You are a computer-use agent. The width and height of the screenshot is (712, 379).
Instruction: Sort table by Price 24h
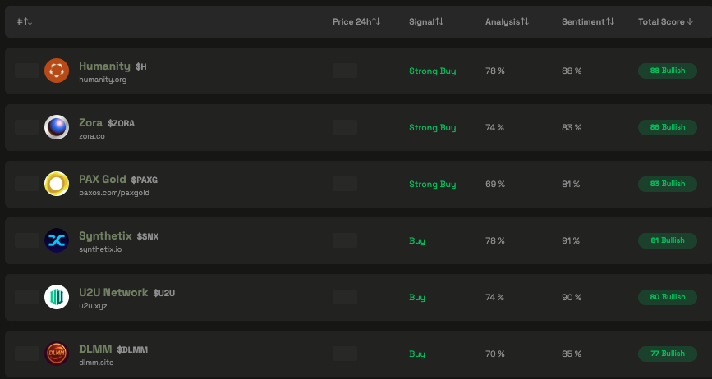pyautogui.click(x=356, y=21)
